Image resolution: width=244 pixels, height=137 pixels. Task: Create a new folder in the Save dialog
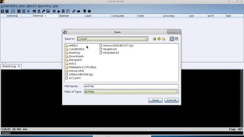tap(164, 39)
